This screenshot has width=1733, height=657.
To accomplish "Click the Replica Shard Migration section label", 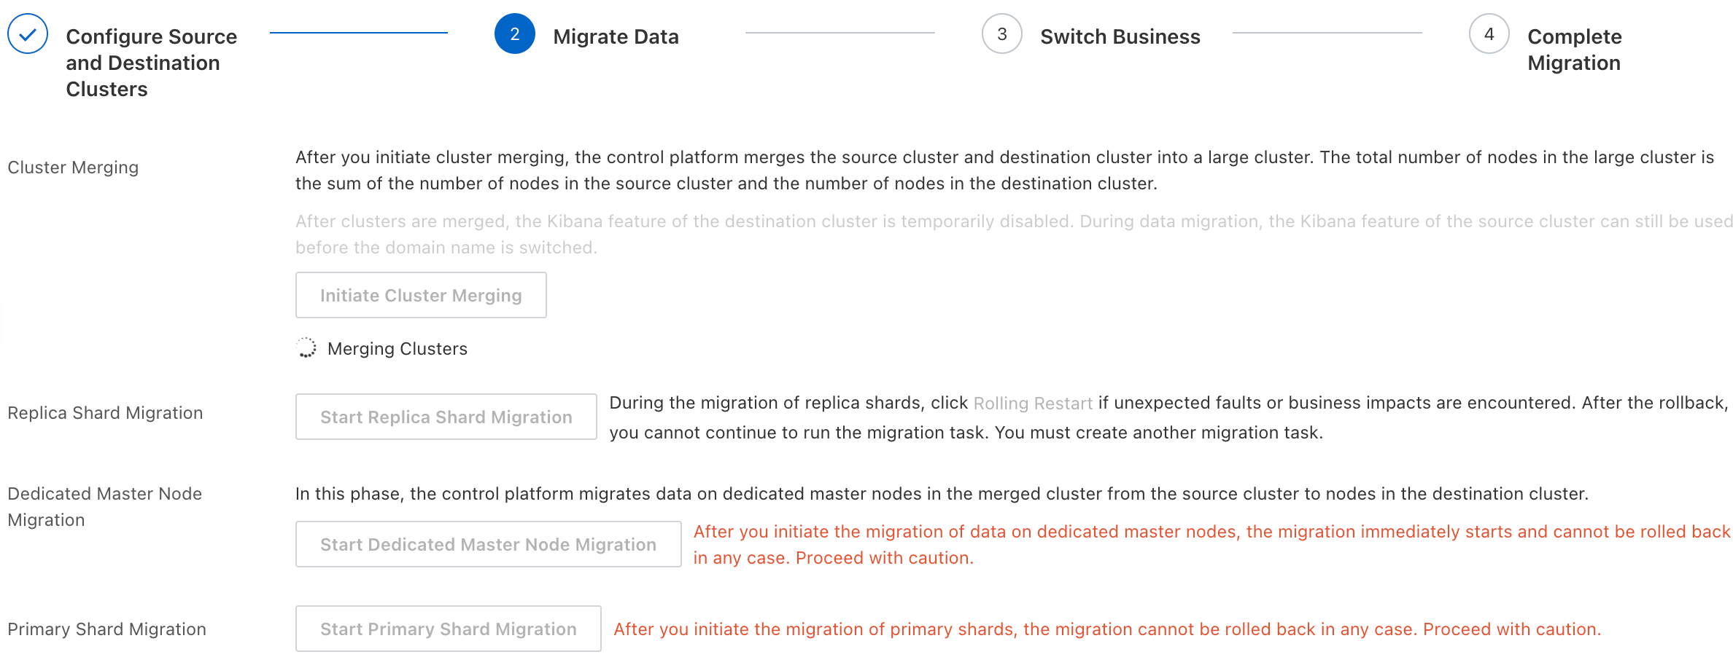I will 105,413.
